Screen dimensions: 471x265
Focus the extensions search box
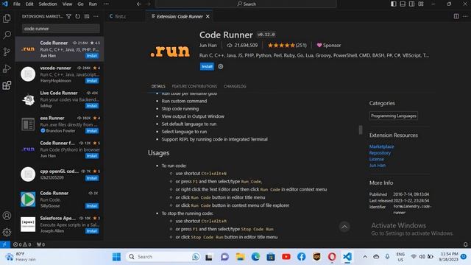pos(60,29)
